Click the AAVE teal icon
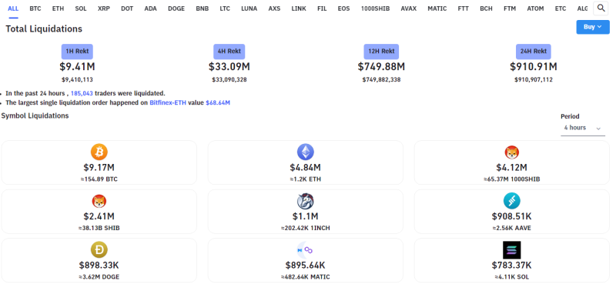Screen dimensions: 616x291 (x=511, y=201)
